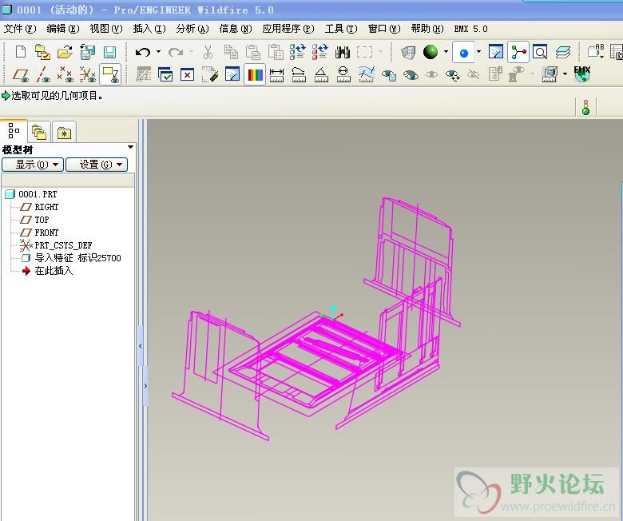
Task: Click the set working directory folder icon
Action: click(x=42, y=52)
